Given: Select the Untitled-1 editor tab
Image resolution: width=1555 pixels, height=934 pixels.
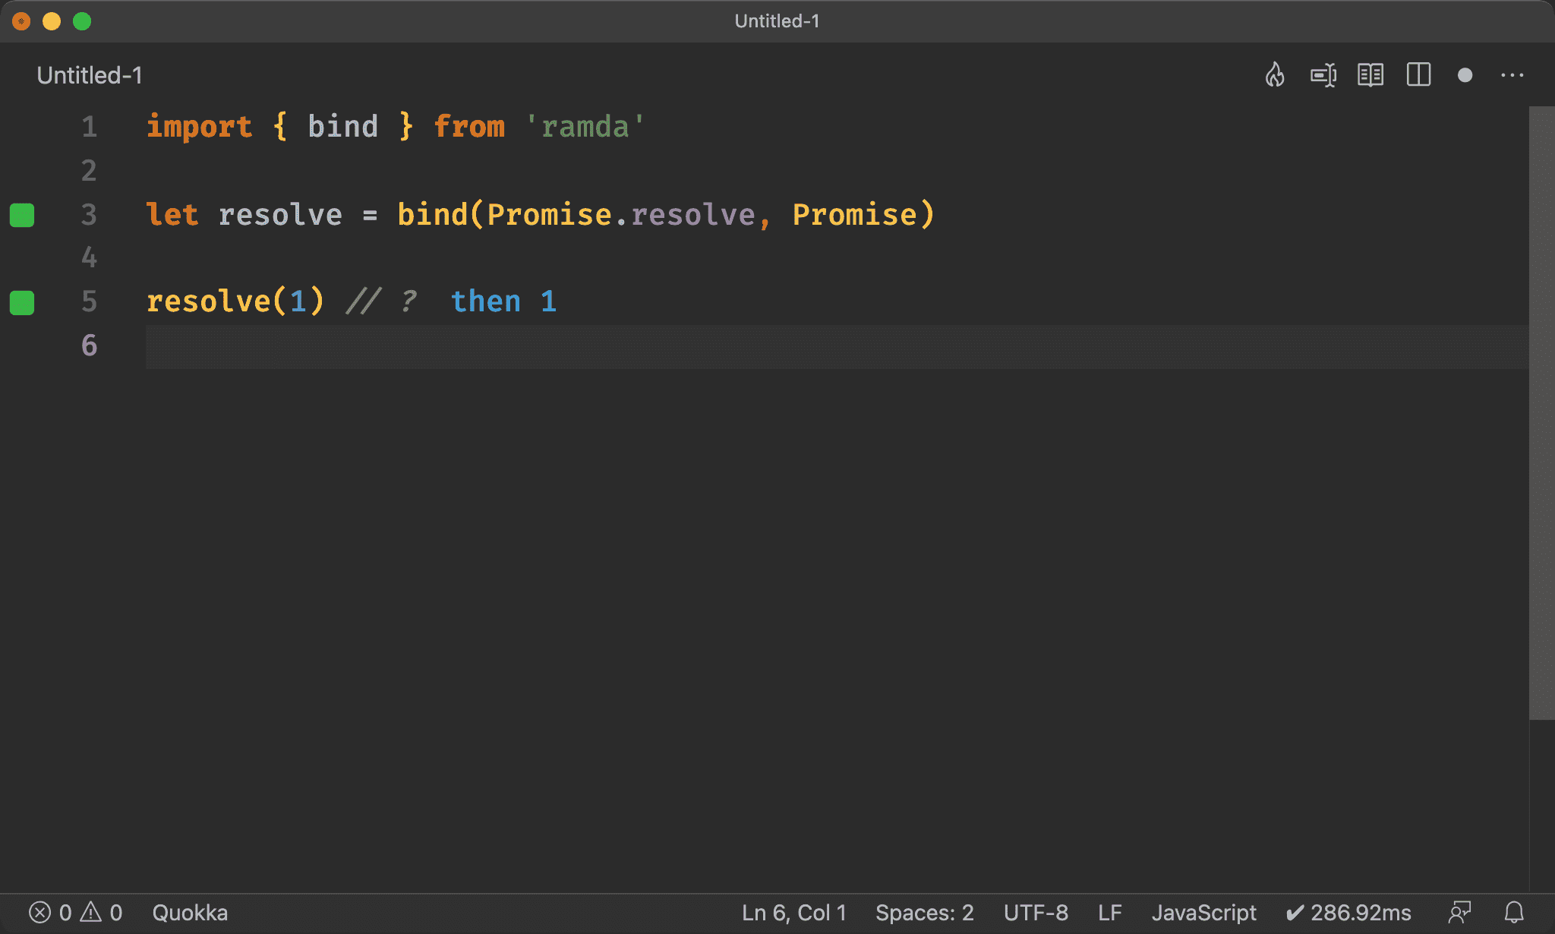Looking at the screenshot, I should [90, 75].
